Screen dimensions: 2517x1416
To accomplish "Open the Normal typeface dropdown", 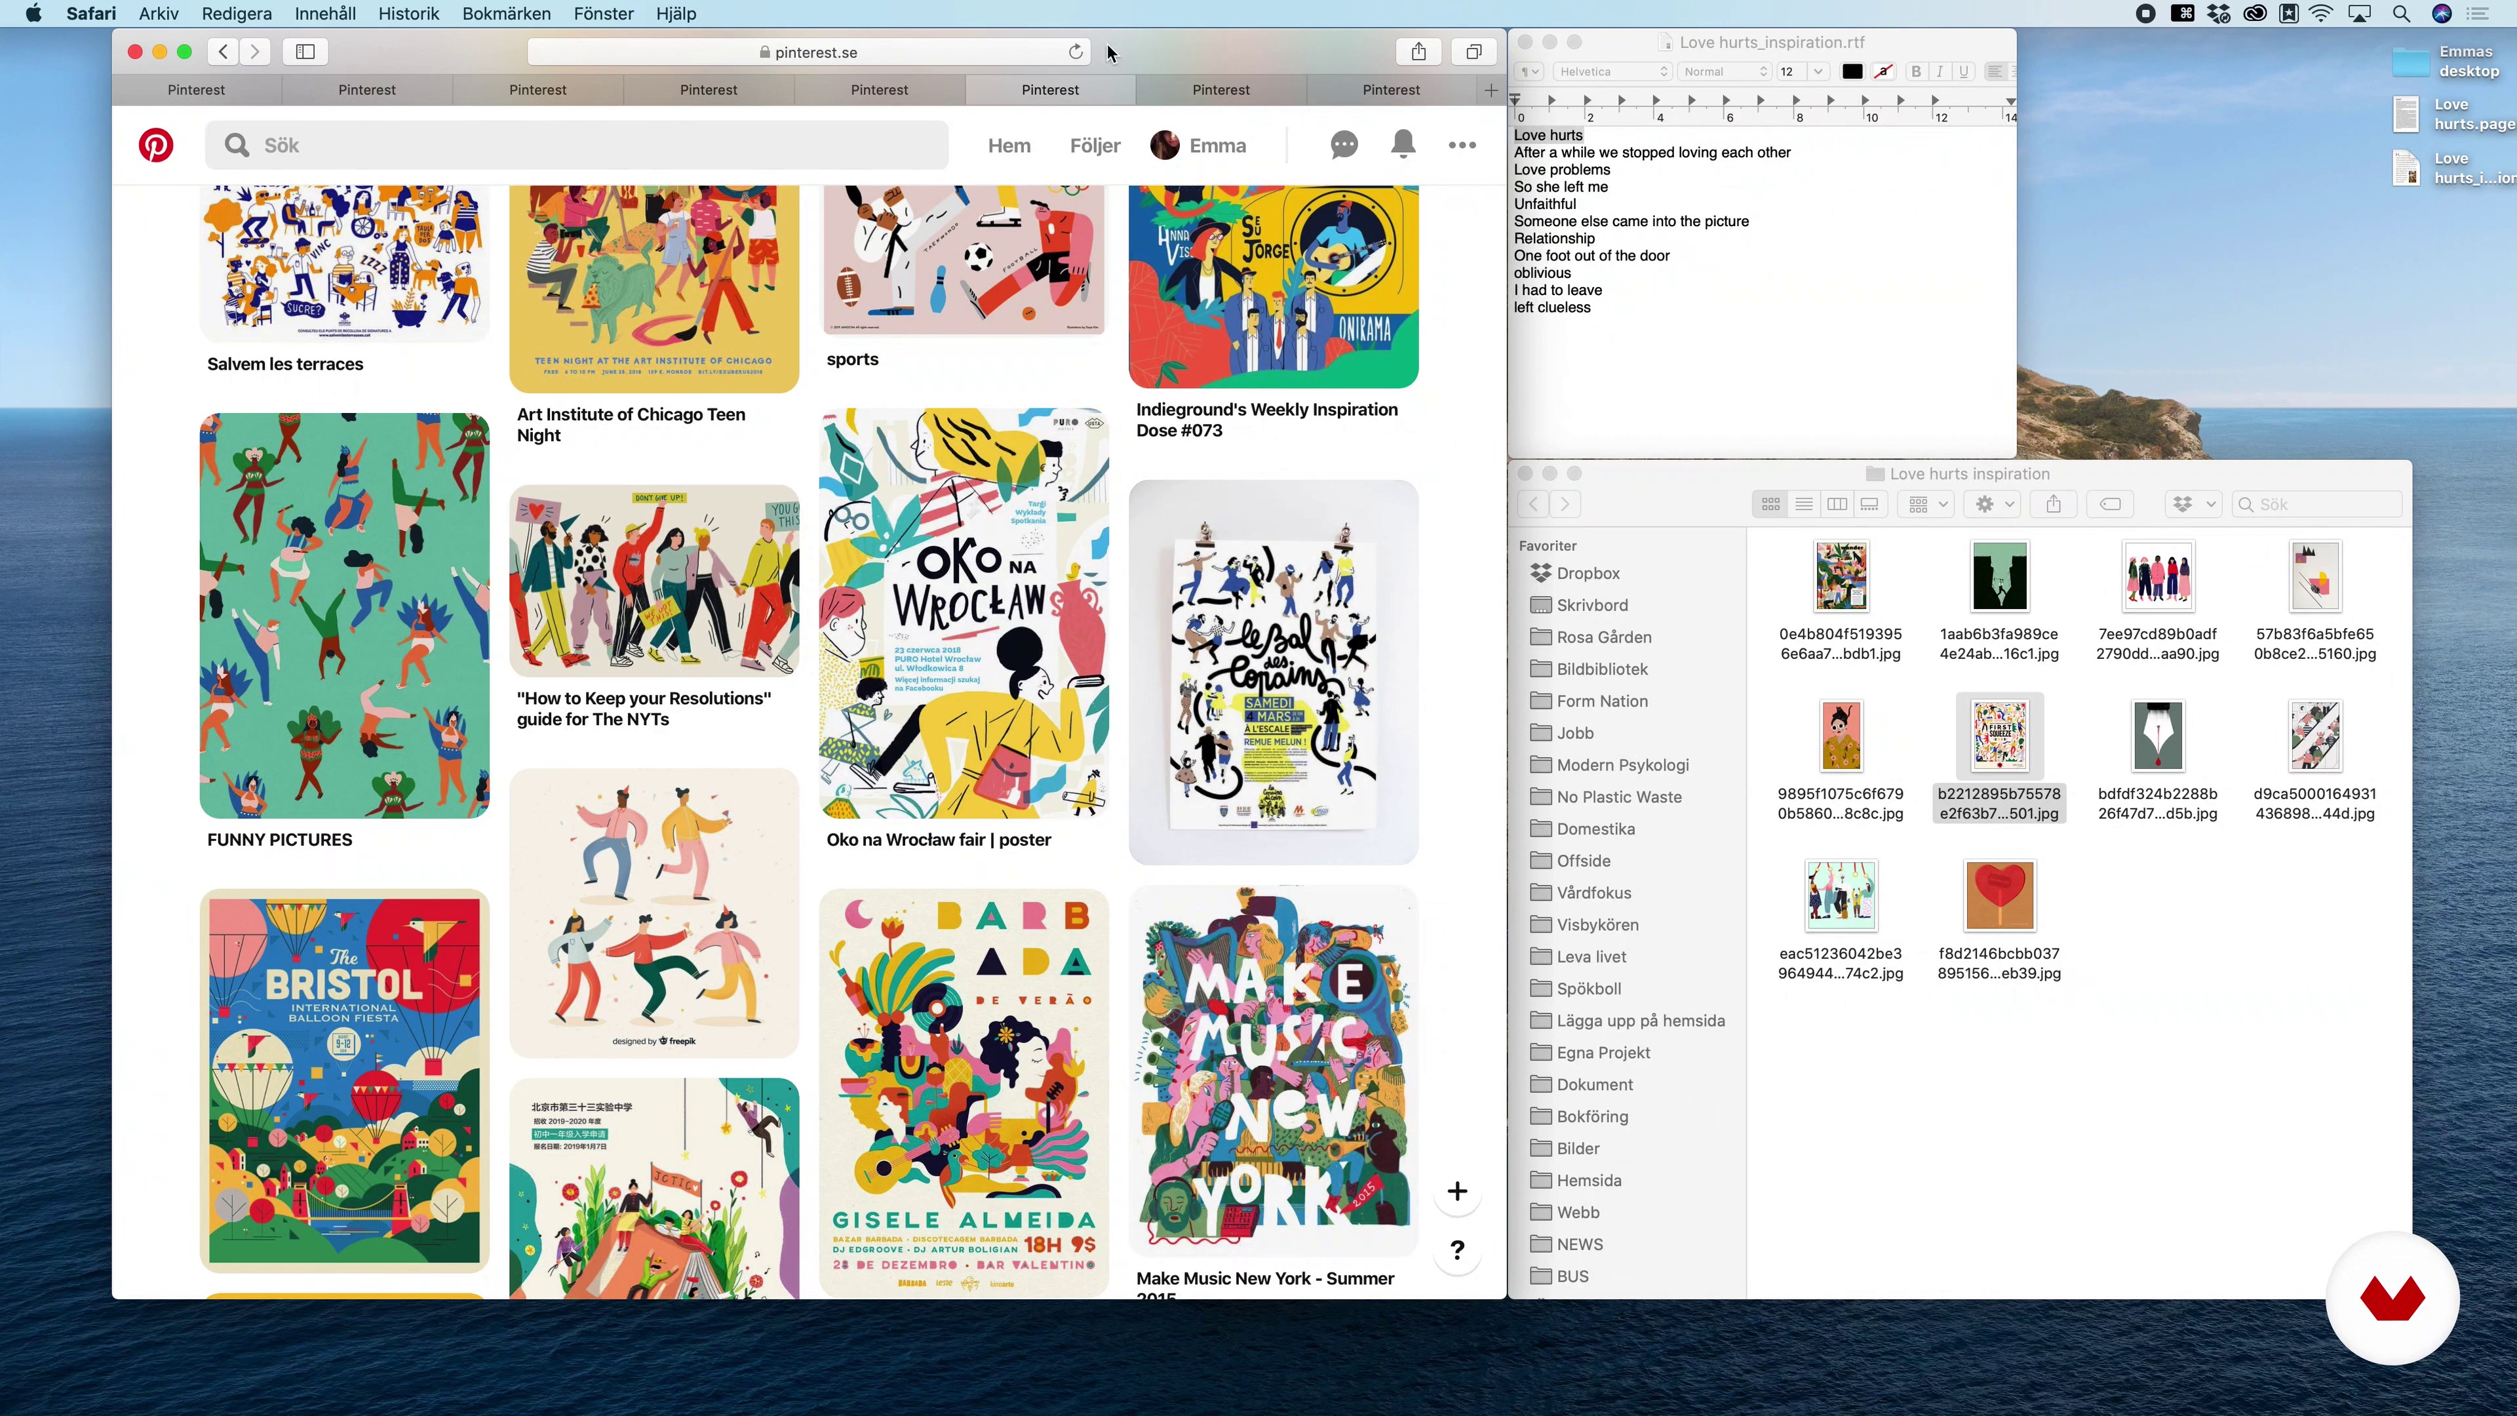I will (x=1726, y=71).
